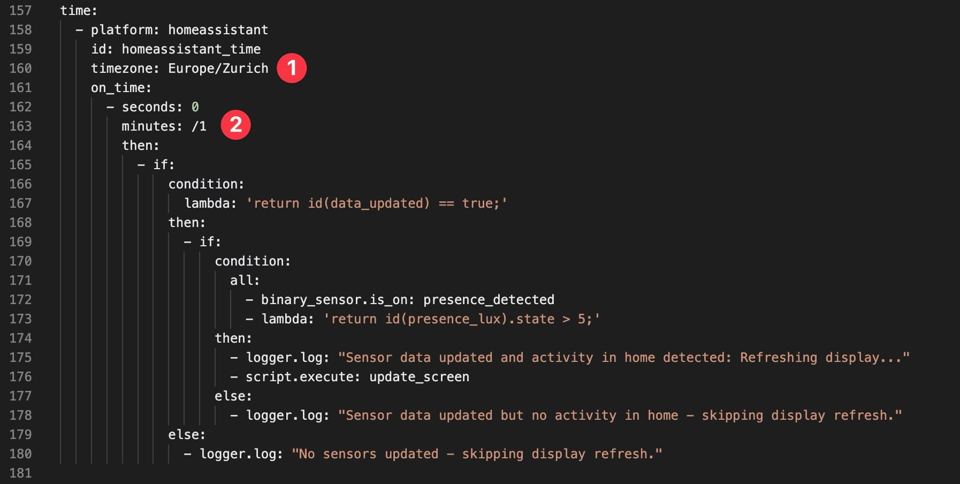
Task: Click the 'all:' condition key
Action: [x=245, y=280]
